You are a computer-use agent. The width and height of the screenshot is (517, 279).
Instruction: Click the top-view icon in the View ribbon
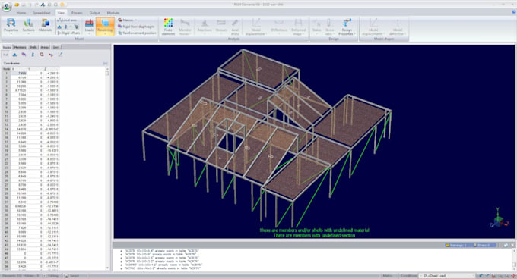pos(59,27)
